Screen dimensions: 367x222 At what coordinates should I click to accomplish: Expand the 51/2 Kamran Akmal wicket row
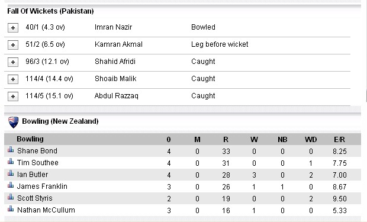pyautogui.click(x=13, y=45)
